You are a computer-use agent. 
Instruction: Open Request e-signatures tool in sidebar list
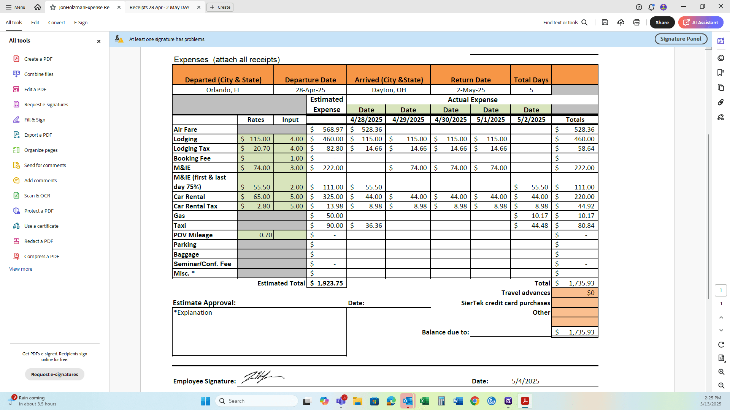pyautogui.click(x=46, y=104)
